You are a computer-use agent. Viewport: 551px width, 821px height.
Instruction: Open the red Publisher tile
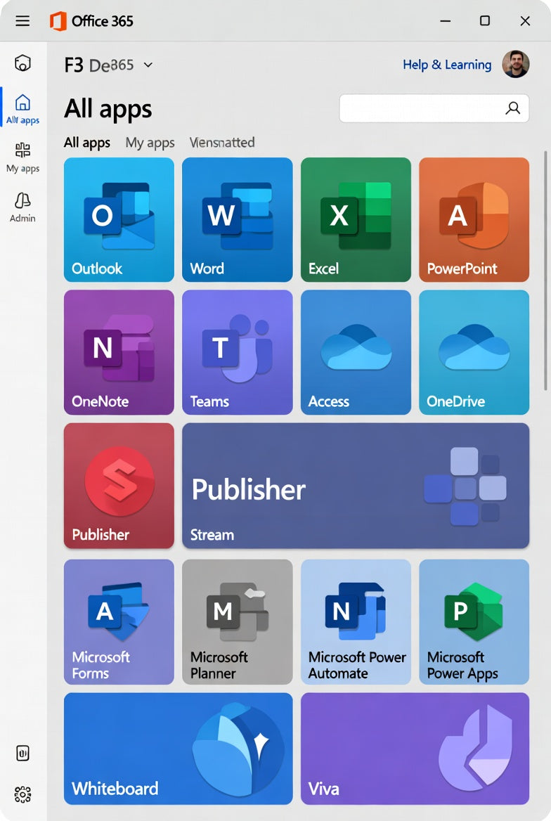pyautogui.click(x=119, y=486)
